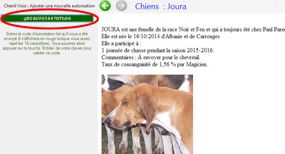Click the authorization code instruction paragraph
The width and height of the screenshot is (285, 154).
click(x=47, y=43)
